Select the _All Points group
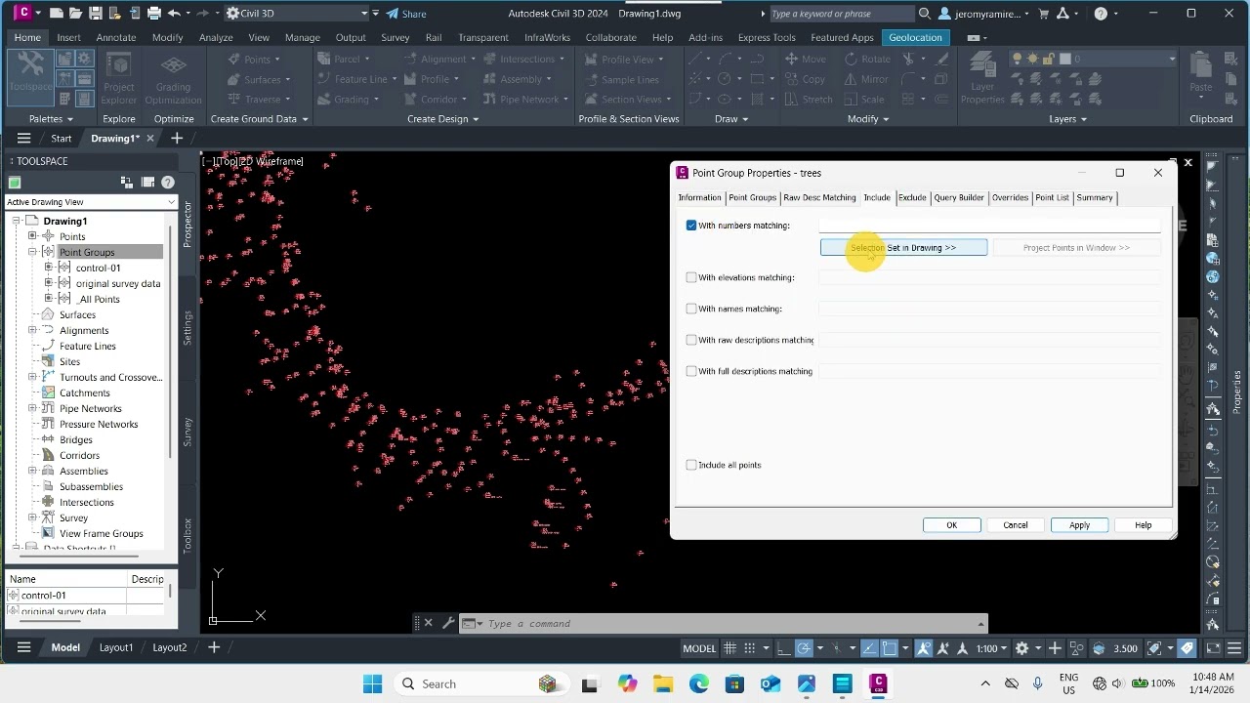This screenshot has width=1250, height=703. (x=98, y=299)
